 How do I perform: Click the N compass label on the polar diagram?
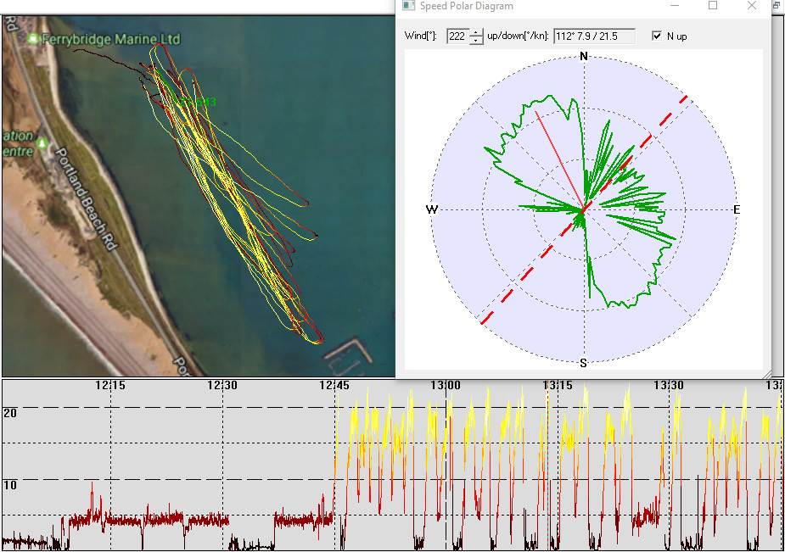coord(583,57)
